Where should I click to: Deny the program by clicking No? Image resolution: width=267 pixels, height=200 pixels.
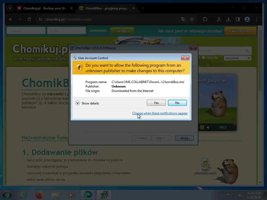click(177, 103)
